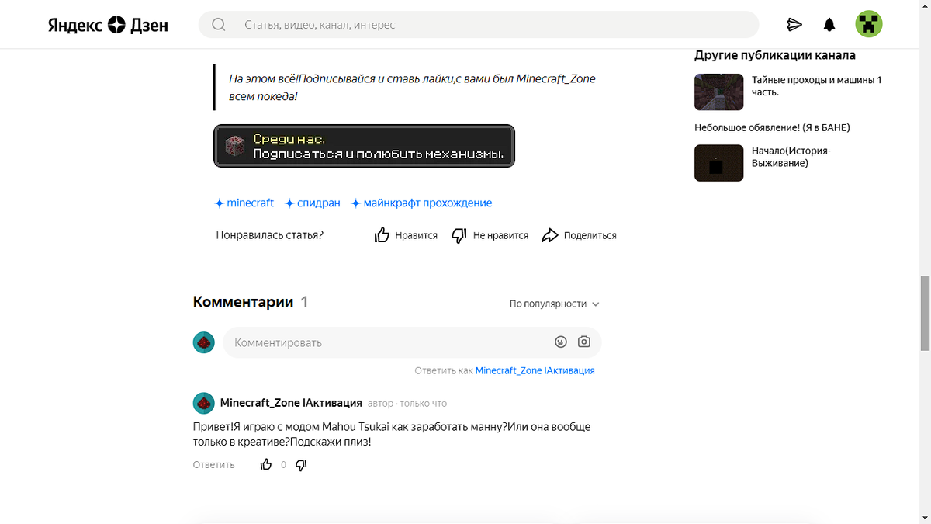Click the 'Комментарии' heading

(243, 302)
